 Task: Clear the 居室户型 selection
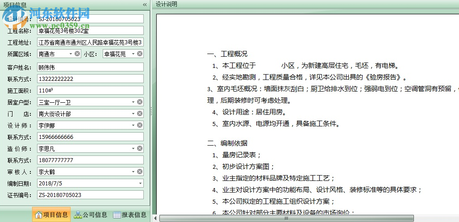140,102
